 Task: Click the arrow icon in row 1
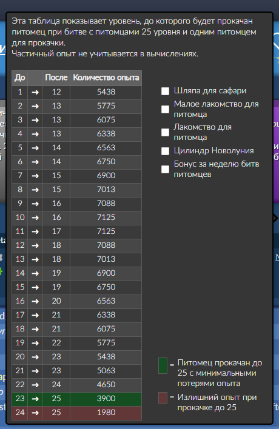[35, 92]
